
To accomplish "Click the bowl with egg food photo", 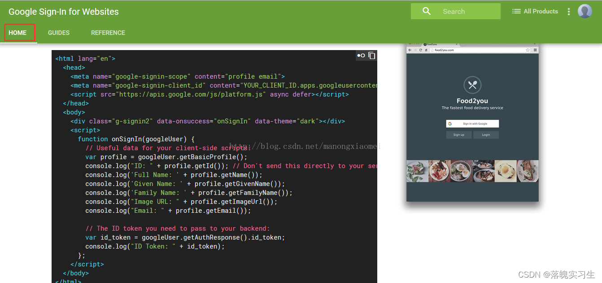I will click(x=462, y=171).
